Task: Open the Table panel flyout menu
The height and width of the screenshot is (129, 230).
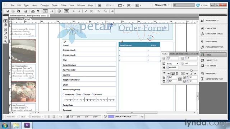Action: [197, 54]
